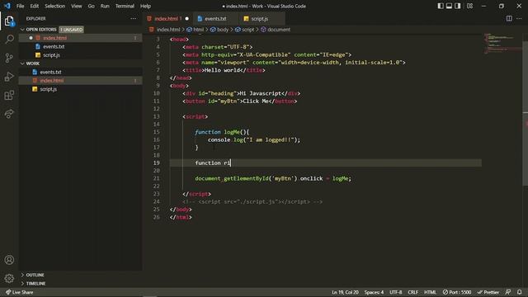Select index.html in Open Editors
The image size is (528, 297).
(81, 38)
